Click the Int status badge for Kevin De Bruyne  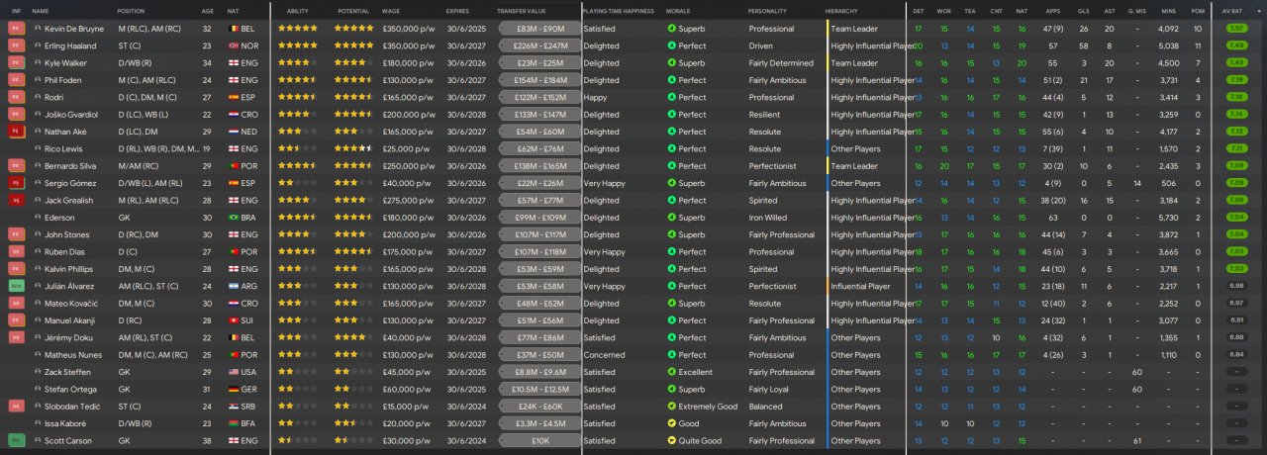pos(16,29)
